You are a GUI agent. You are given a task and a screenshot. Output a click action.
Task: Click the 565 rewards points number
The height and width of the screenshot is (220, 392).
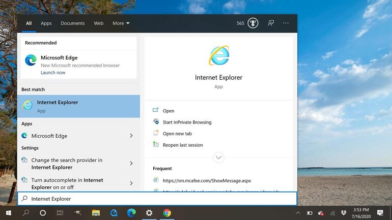(240, 23)
